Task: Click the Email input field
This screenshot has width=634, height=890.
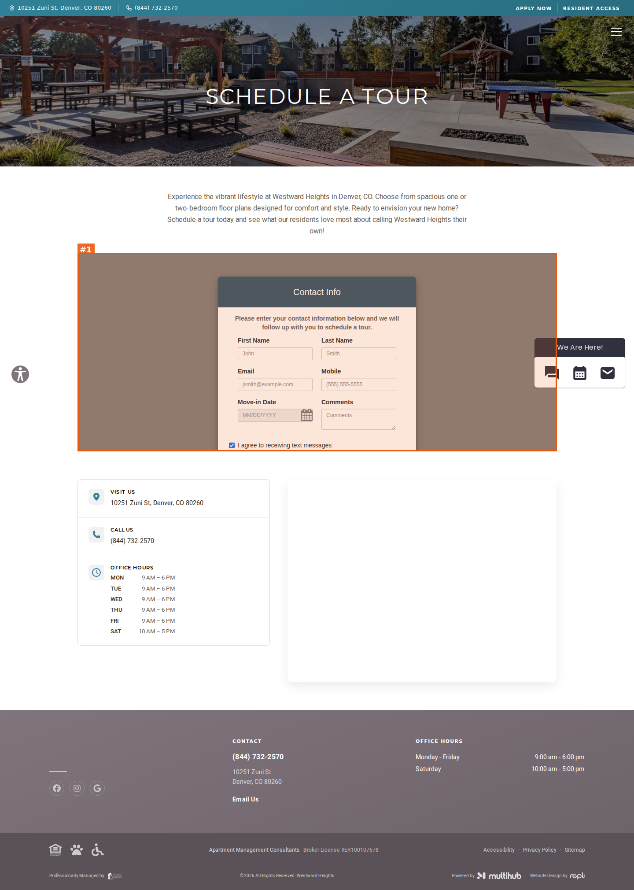Action: pos(275,384)
